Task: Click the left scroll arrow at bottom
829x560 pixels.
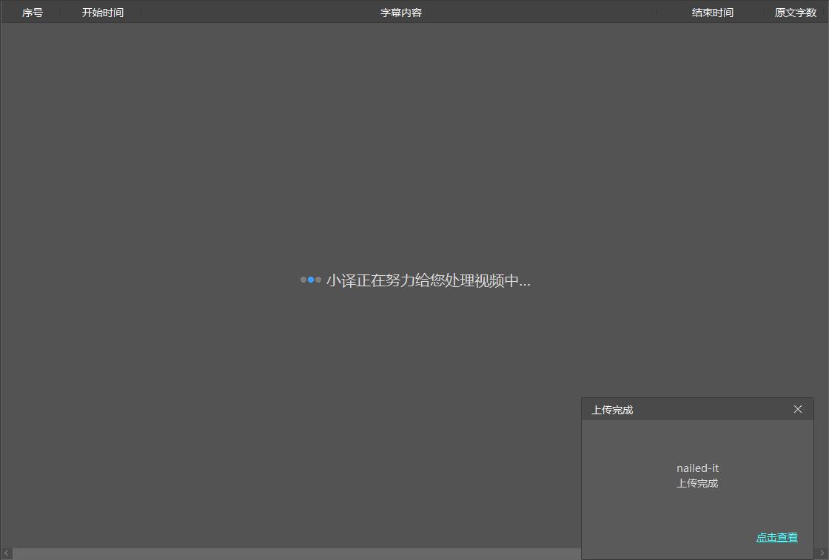Action: (x=7, y=553)
